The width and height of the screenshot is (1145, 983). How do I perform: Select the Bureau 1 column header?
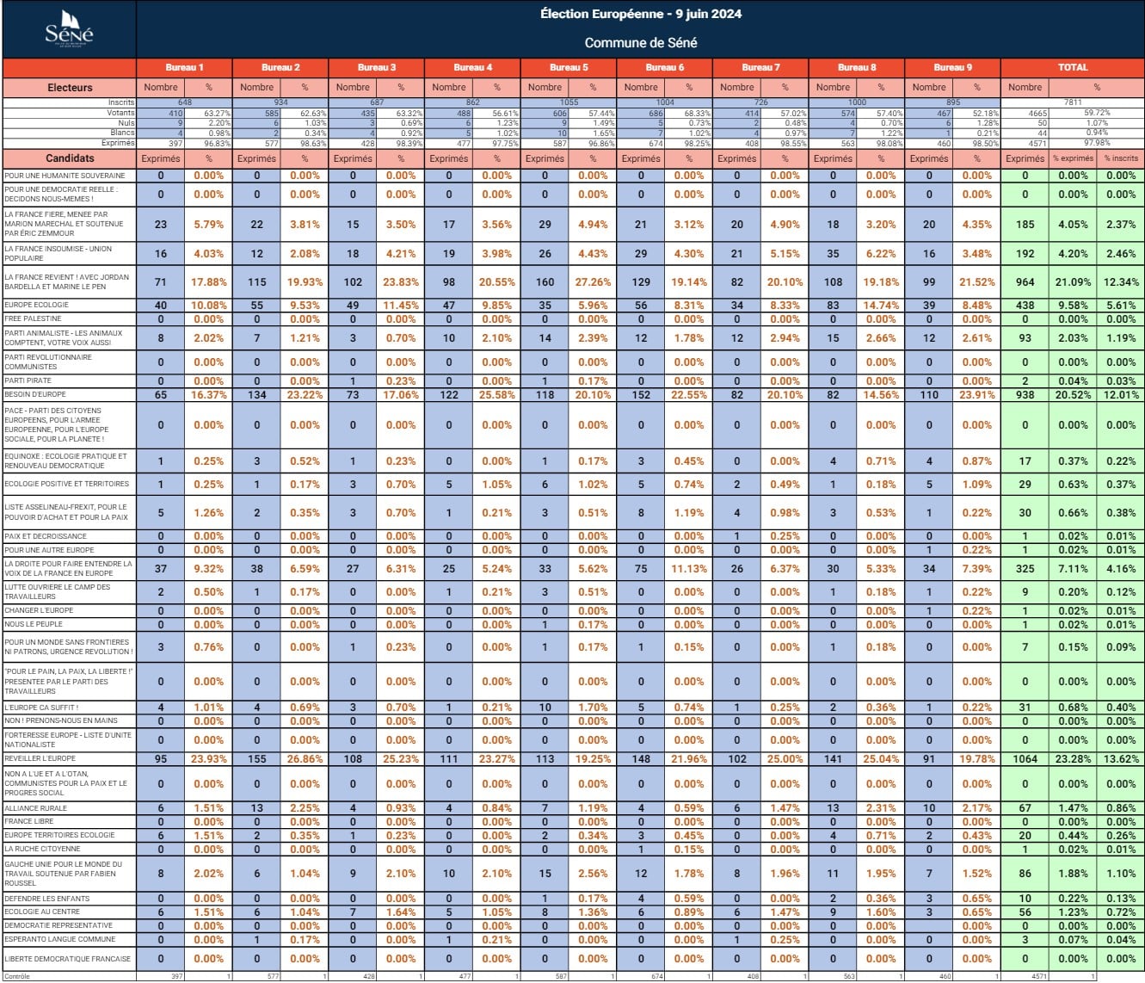point(184,67)
